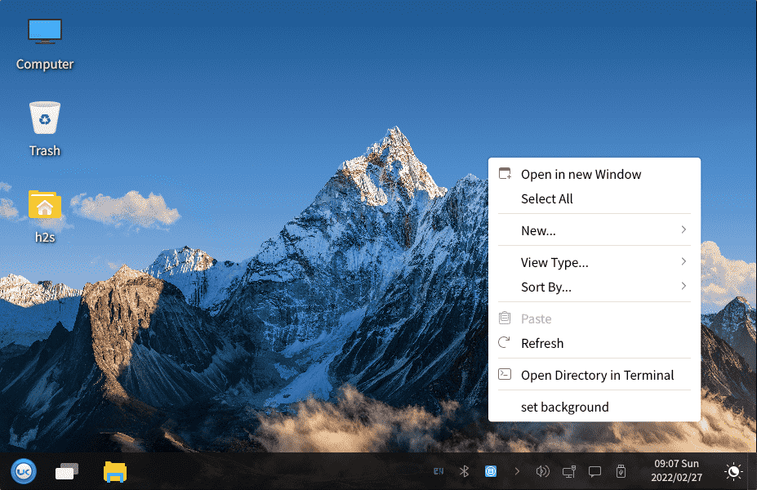Viewport: 757px width, 490px height.
Task: Toggle night mode sun icon in the taskbar
Action: 733,471
